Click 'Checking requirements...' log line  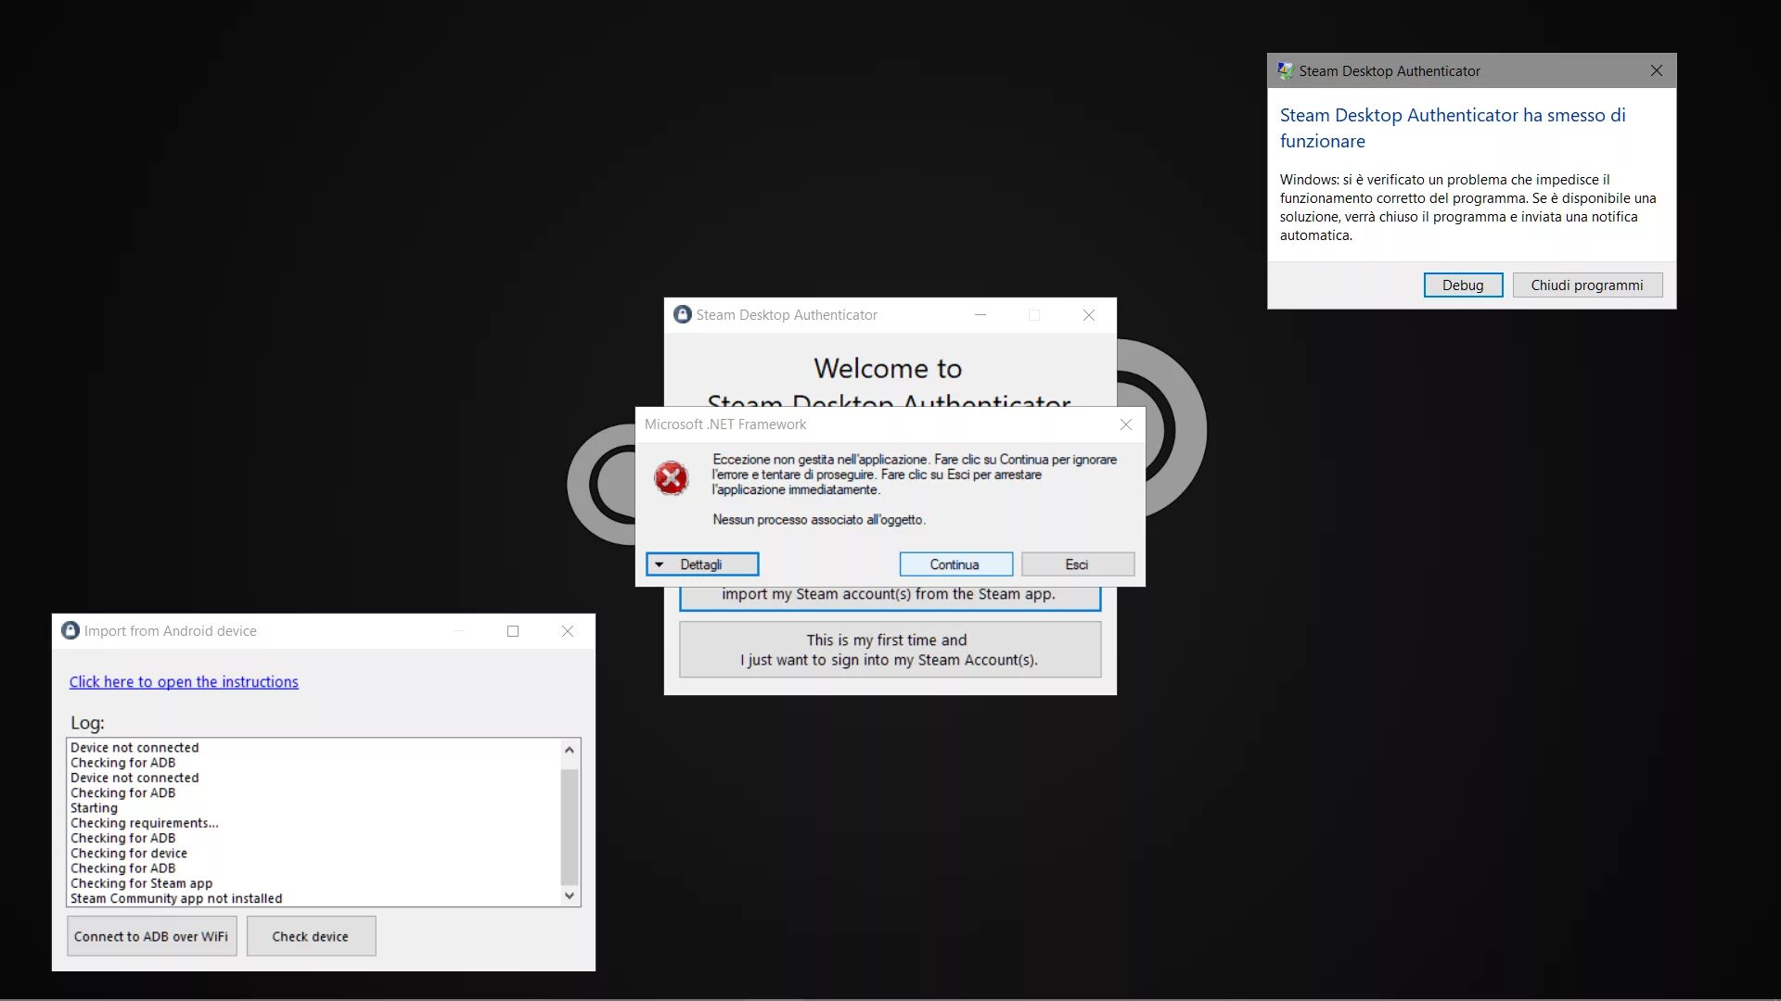[145, 823]
